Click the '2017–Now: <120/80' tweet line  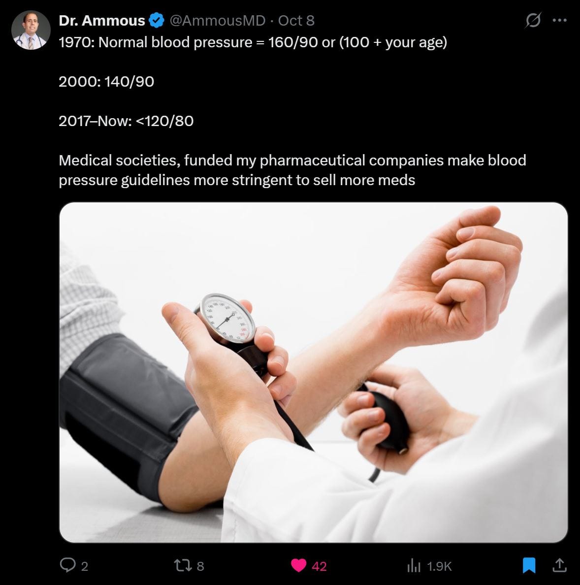tap(126, 121)
